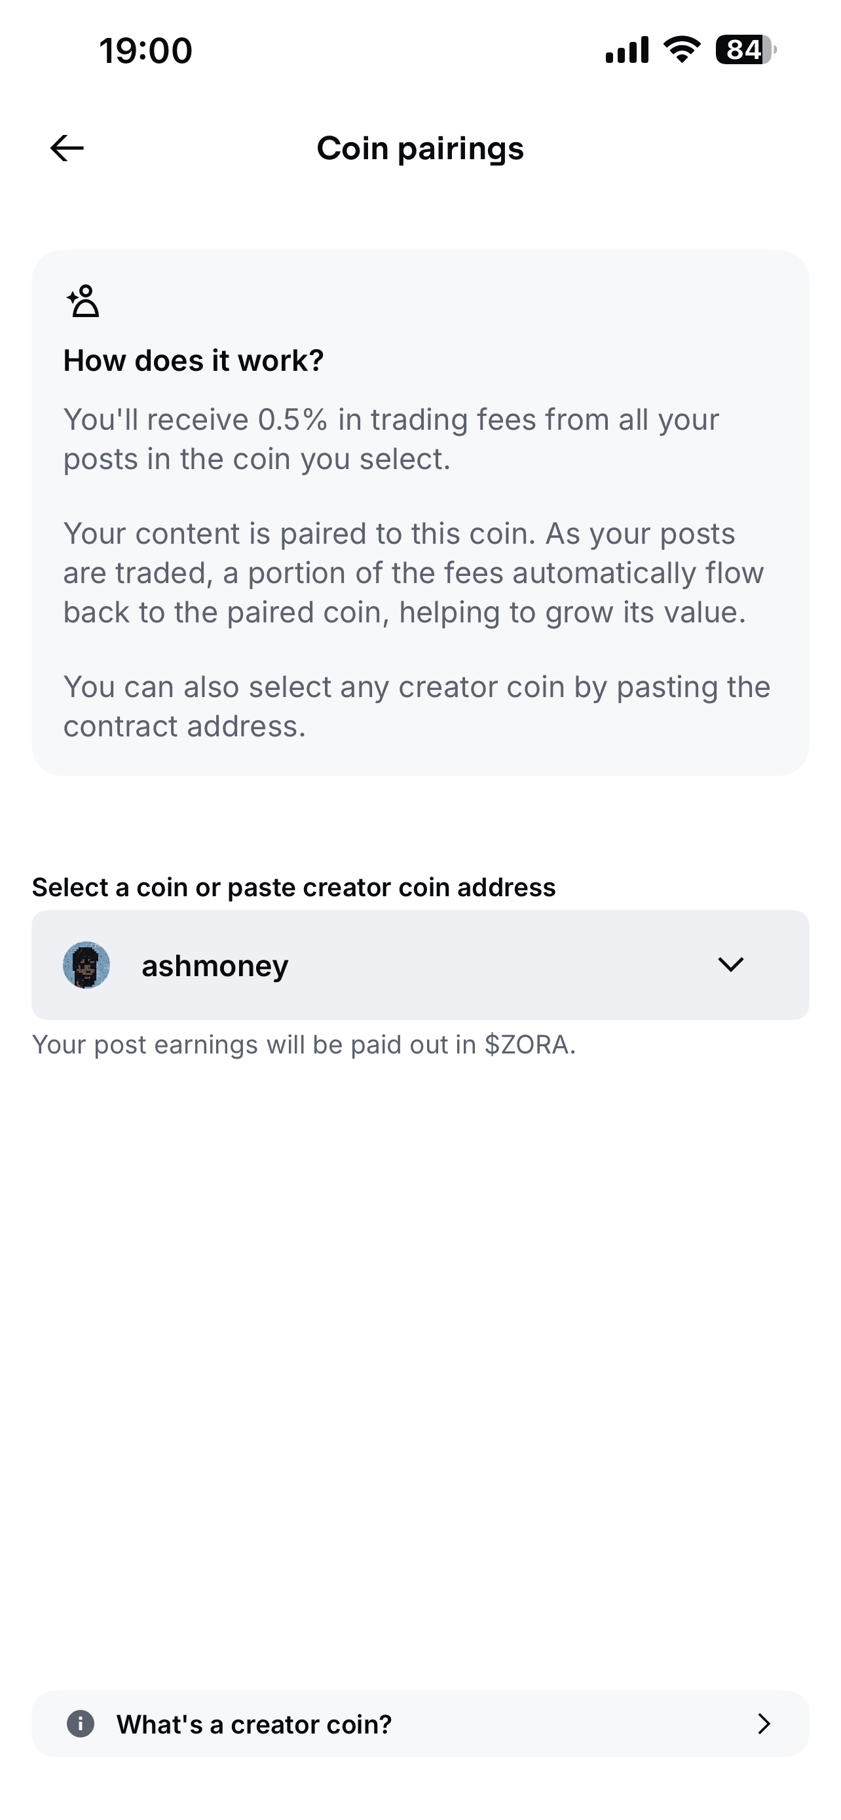Click the "Coin pairings" page title
The height and width of the screenshot is (1820, 841).
(x=420, y=148)
